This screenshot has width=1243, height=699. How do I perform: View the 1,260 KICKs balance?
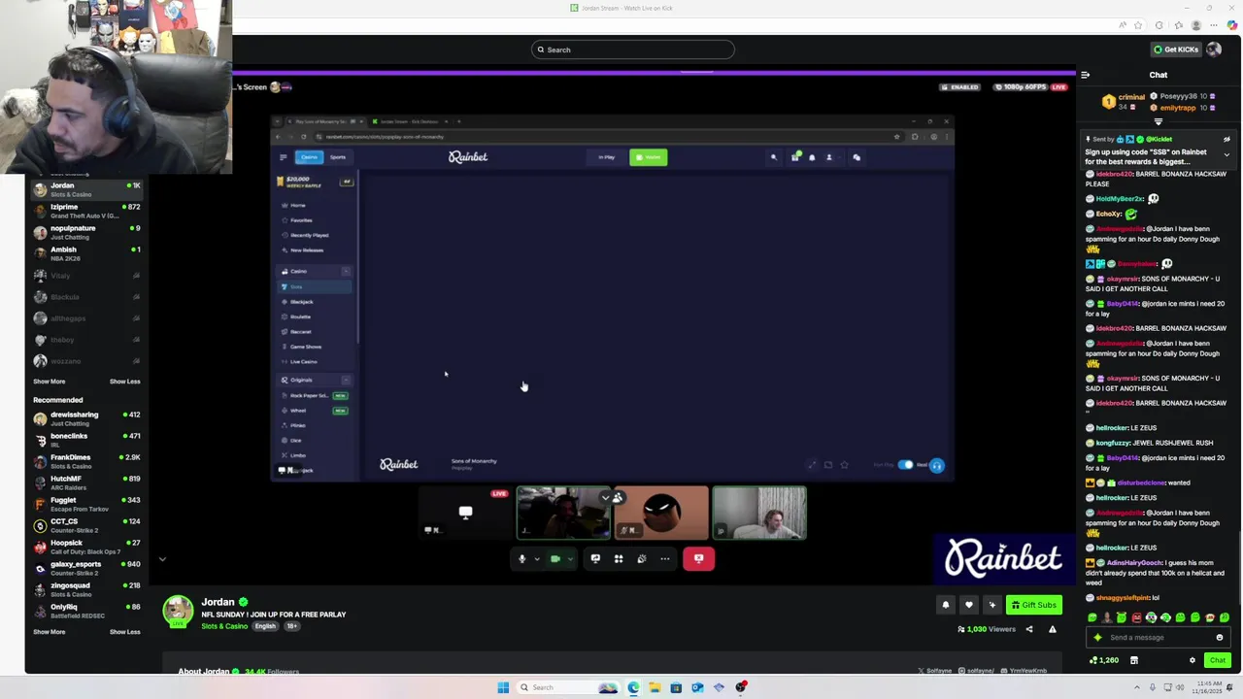(x=1104, y=660)
